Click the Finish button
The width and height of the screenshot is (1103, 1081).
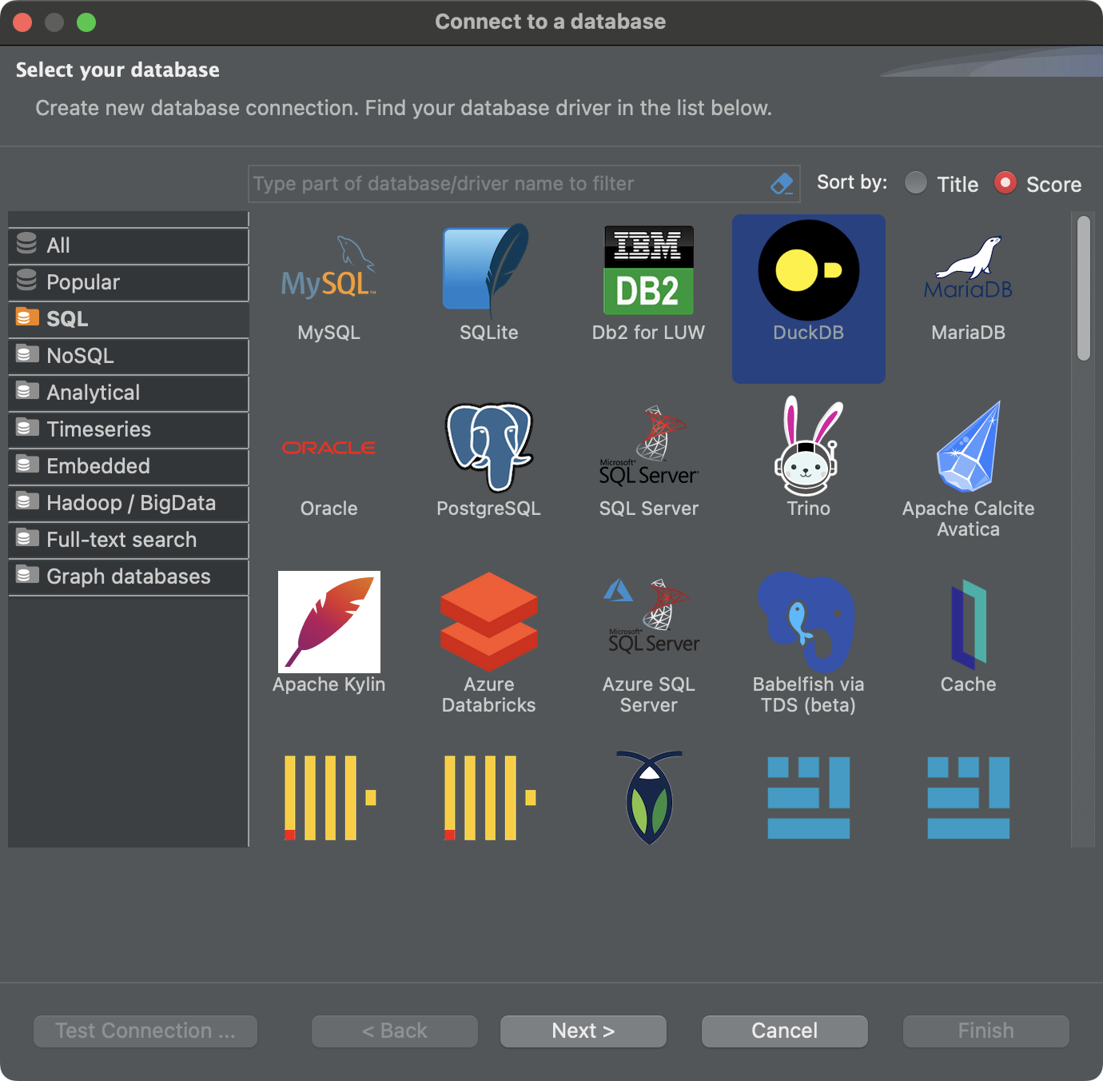coord(986,1031)
